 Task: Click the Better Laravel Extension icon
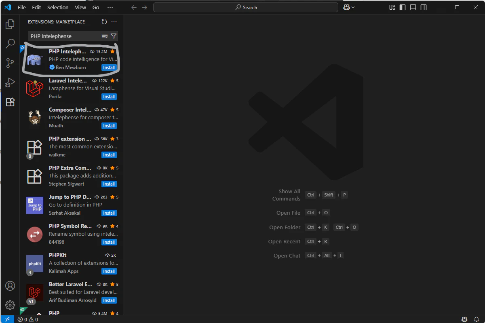tap(35, 292)
